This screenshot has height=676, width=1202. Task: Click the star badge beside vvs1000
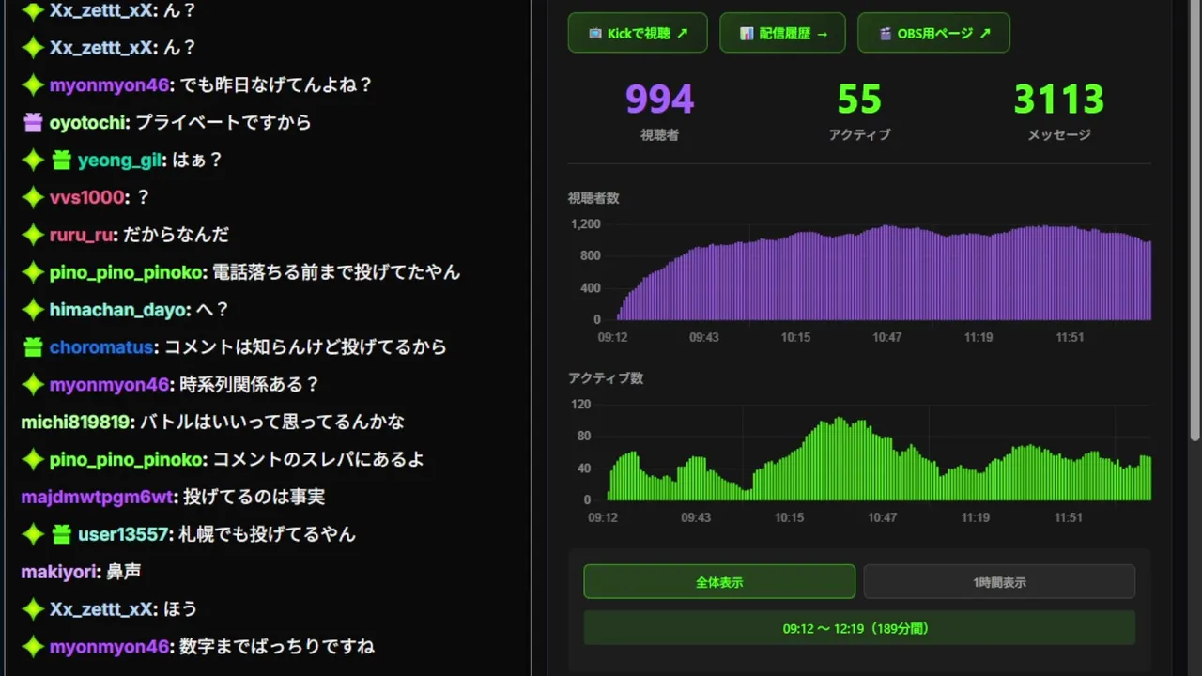pyautogui.click(x=33, y=197)
